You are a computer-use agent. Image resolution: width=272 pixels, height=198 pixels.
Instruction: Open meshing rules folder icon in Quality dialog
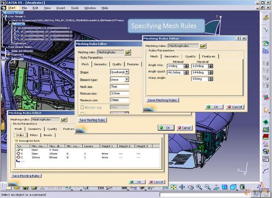tap(203, 46)
